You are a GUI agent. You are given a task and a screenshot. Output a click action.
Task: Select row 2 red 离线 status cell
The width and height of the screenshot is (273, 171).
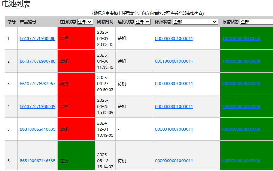[76, 61]
